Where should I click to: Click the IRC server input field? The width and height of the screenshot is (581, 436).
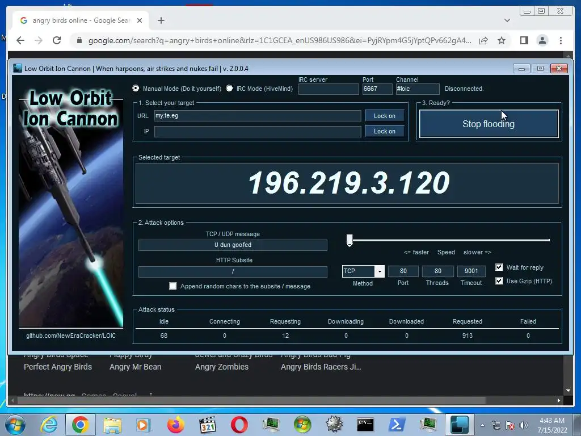coord(329,89)
